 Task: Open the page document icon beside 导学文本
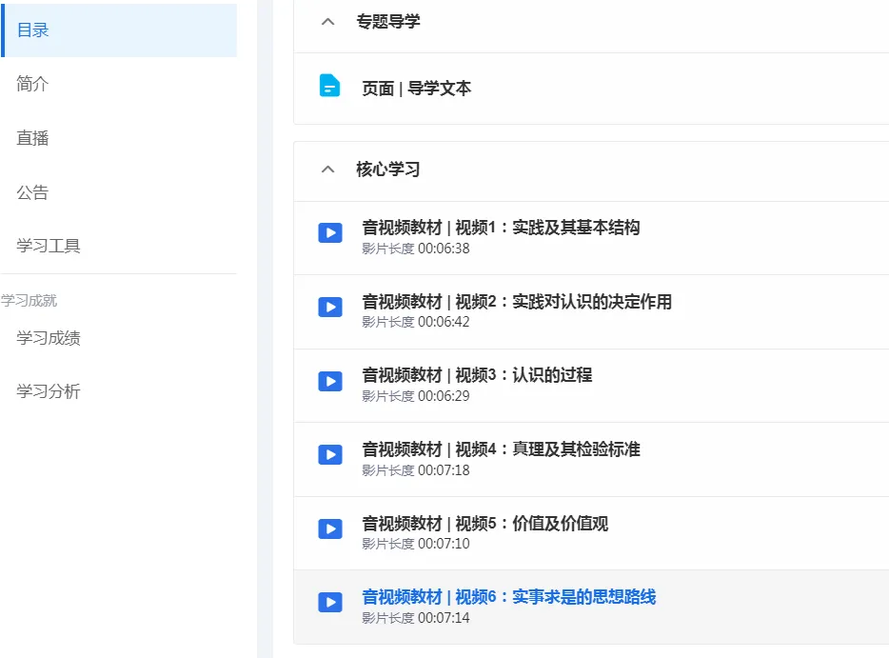coord(329,86)
